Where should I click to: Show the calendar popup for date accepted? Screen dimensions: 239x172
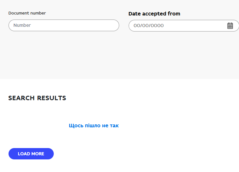point(230,26)
